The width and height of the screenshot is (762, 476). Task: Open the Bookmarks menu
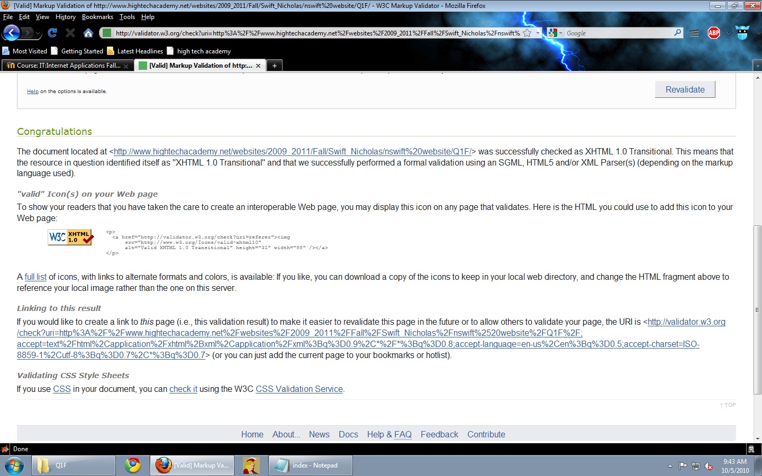point(97,17)
